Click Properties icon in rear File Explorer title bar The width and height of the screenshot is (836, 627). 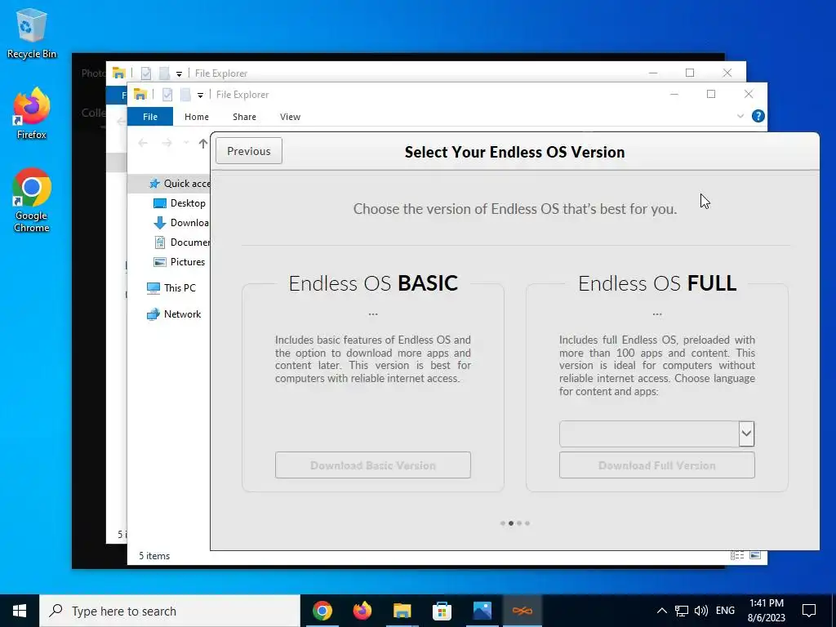click(145, 73)
